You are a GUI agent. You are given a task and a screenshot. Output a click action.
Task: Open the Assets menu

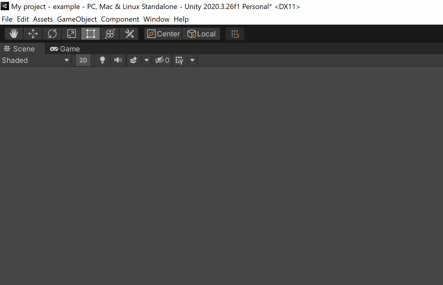(x=43, y=19)
